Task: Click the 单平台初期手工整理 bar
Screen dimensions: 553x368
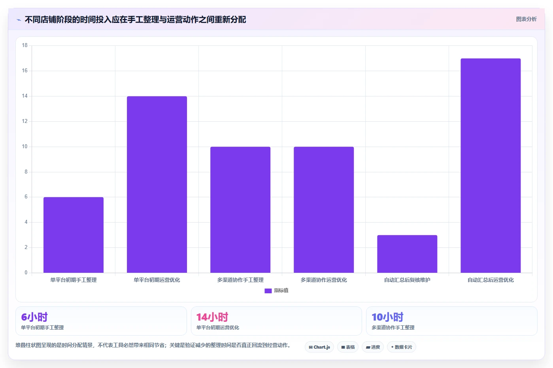Action: 74,235
